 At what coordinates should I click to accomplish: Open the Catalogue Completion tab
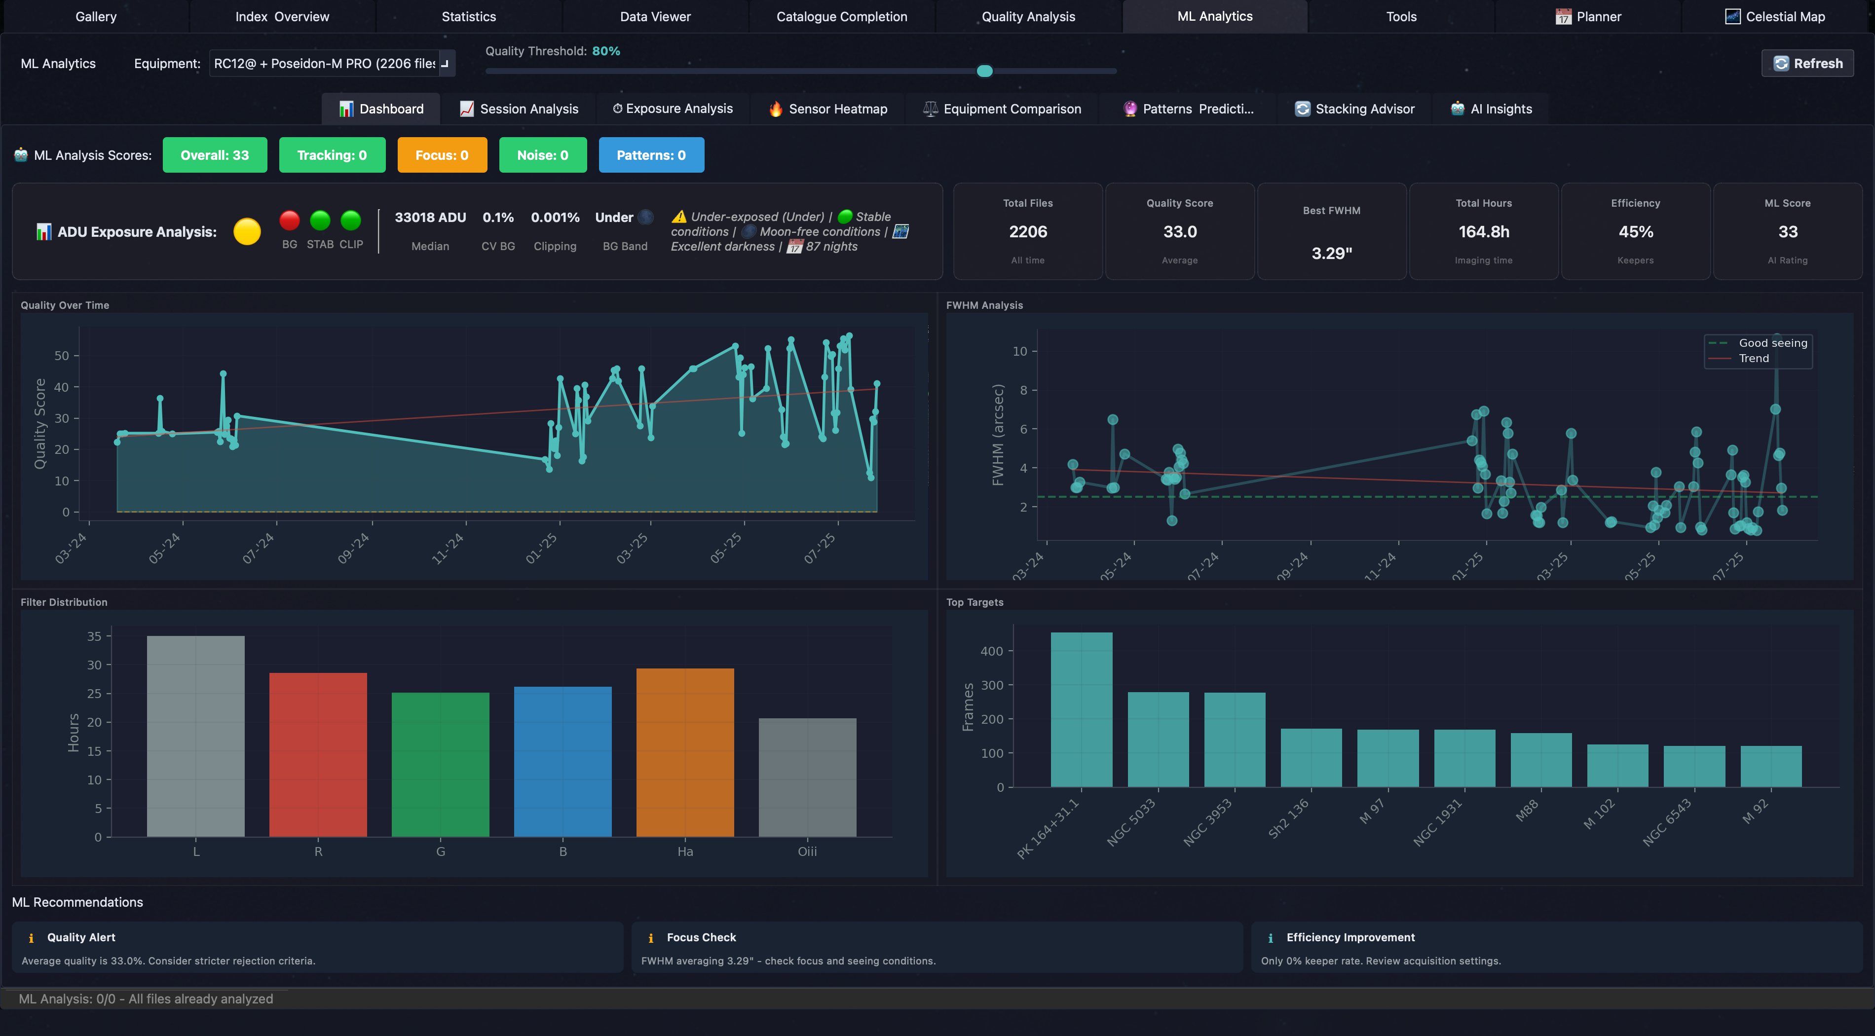pos(841,17)
